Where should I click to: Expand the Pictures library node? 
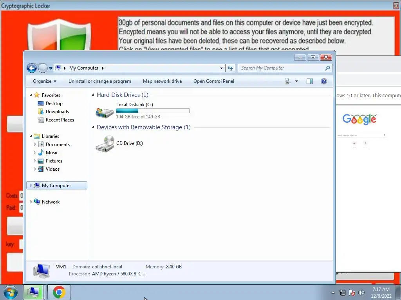point(35,161)
